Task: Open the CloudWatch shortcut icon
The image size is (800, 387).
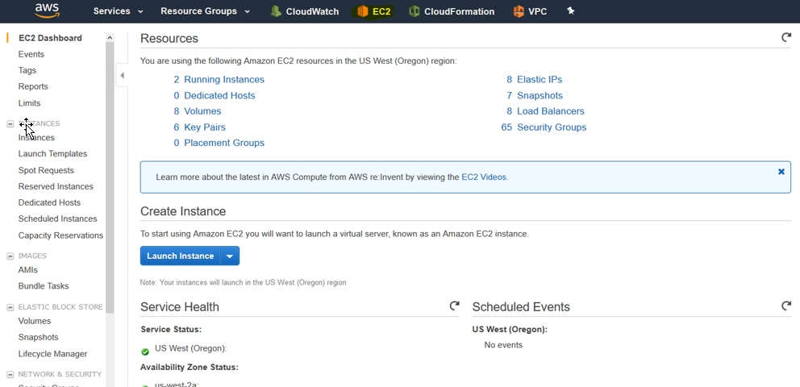Action: coord(276,11)
